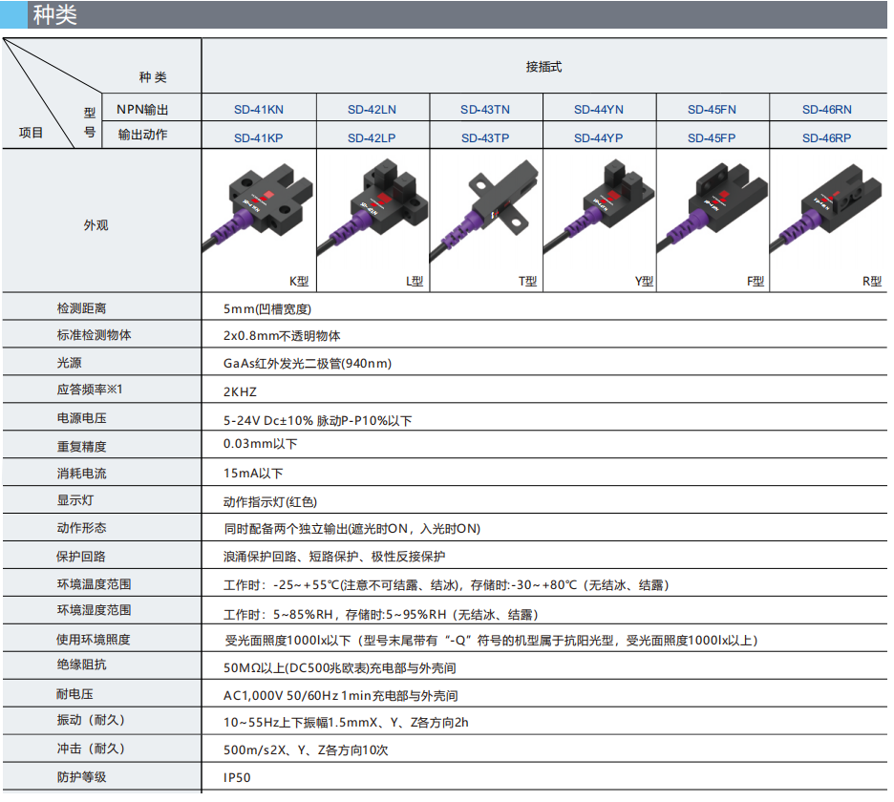Select the 保护回路 row label
This screenshot has width=894, height=802.
pyautogui.click(x=81, y=556)
